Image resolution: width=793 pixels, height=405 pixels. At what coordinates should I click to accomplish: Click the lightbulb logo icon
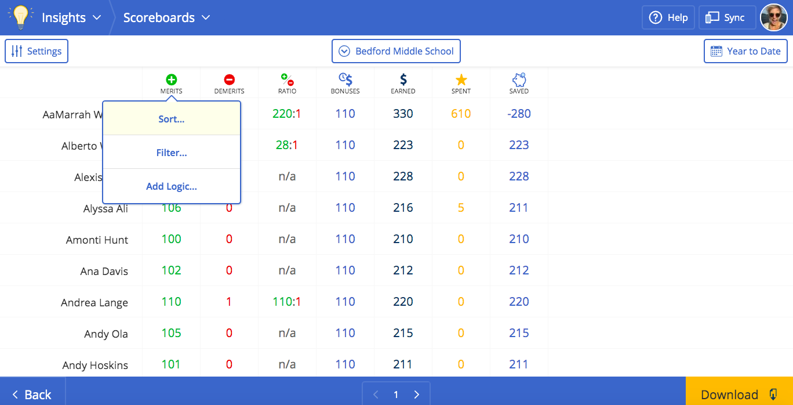[21, 17]
